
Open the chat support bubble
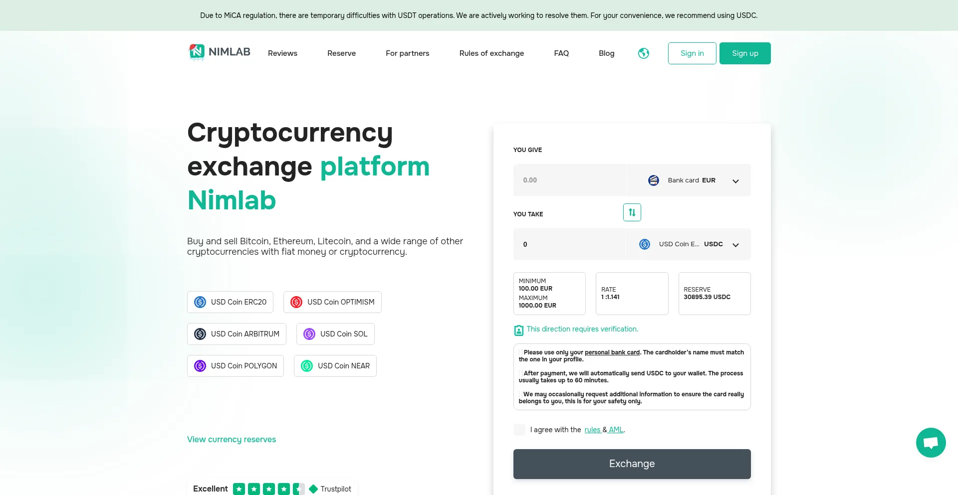(931, 442)
